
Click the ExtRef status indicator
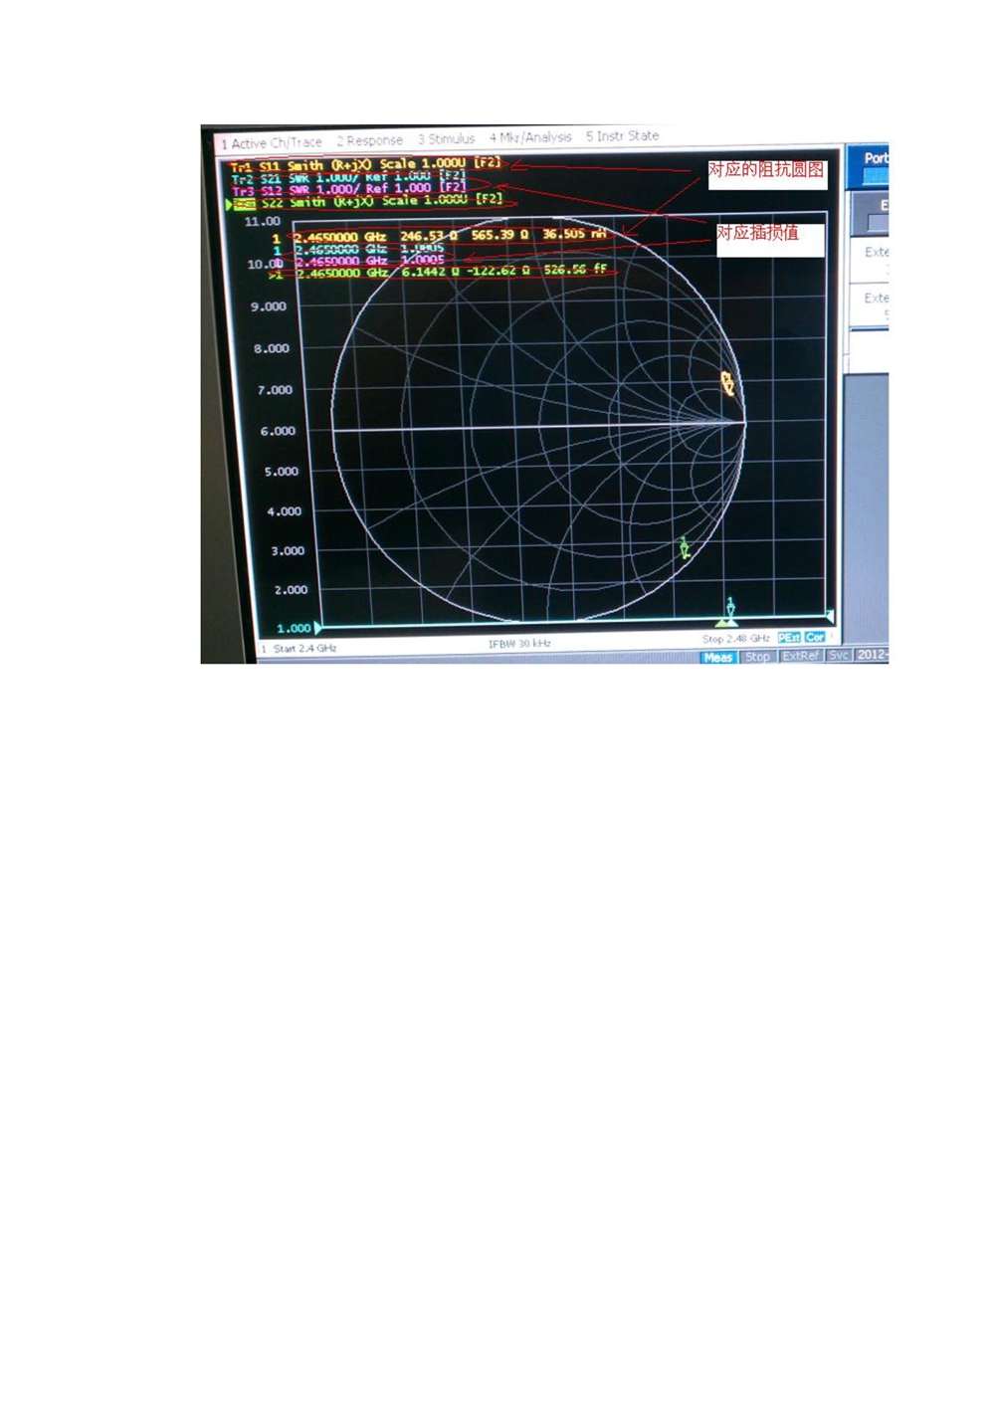(800, 656)
